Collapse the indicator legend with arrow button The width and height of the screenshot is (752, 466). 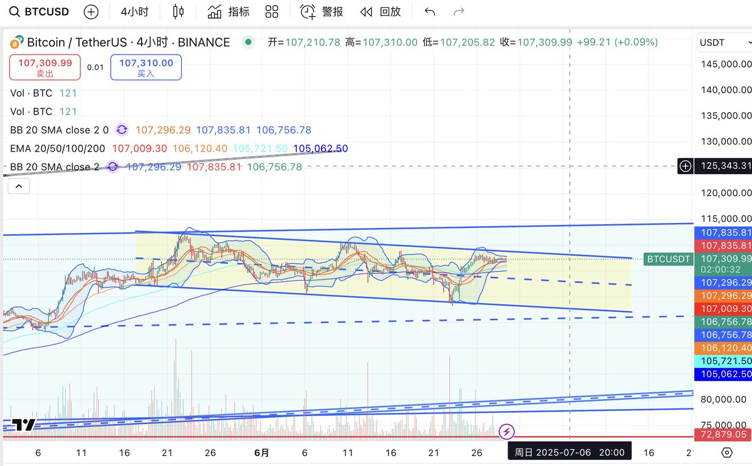point(19,186)
